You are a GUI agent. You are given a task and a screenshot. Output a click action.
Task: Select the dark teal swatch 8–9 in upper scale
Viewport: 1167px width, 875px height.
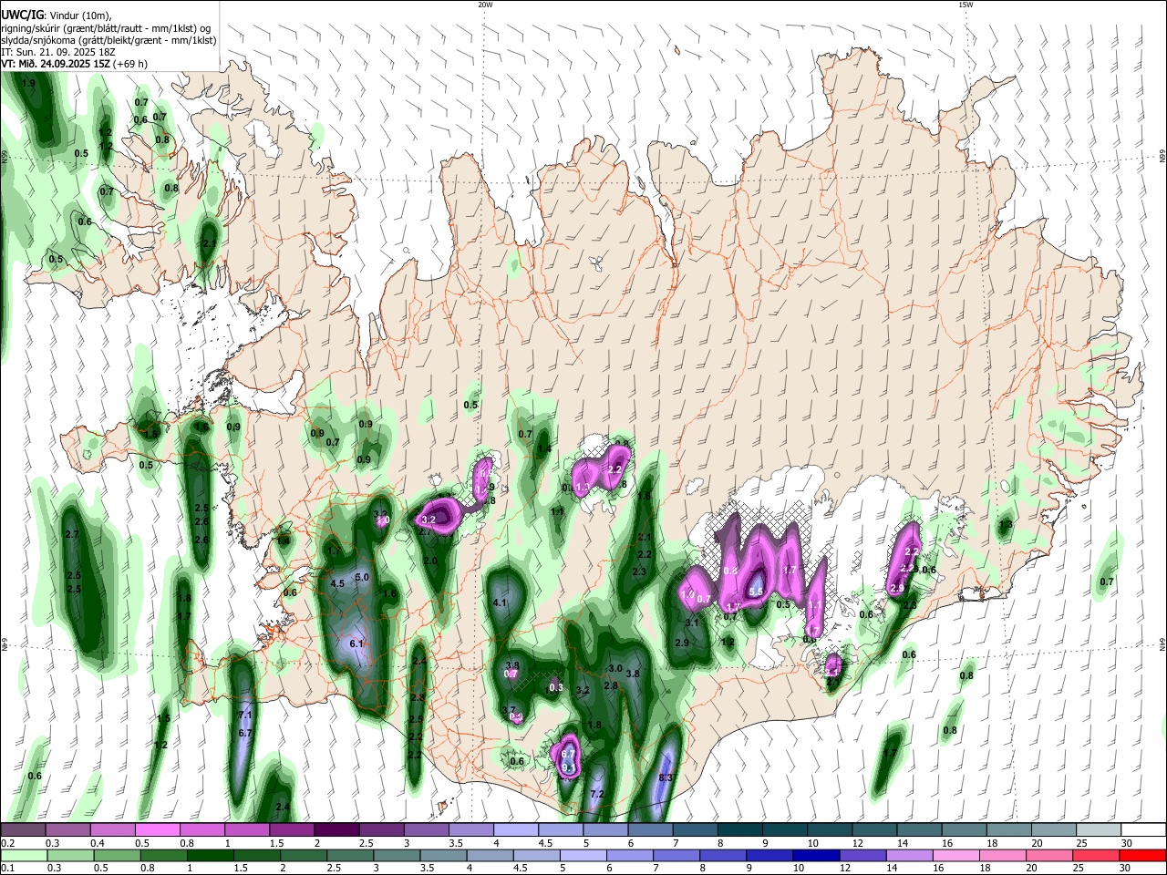[x=740, y=830]
